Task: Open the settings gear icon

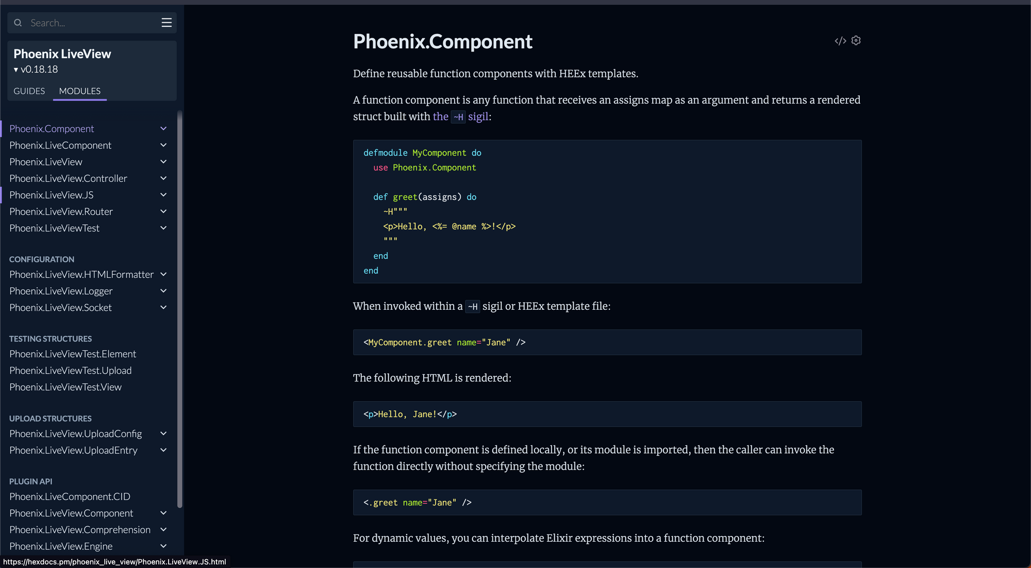Action: (x=856, y=40)
